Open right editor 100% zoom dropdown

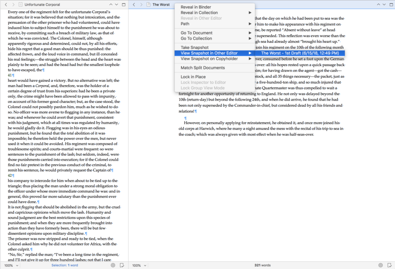[139, 266]
